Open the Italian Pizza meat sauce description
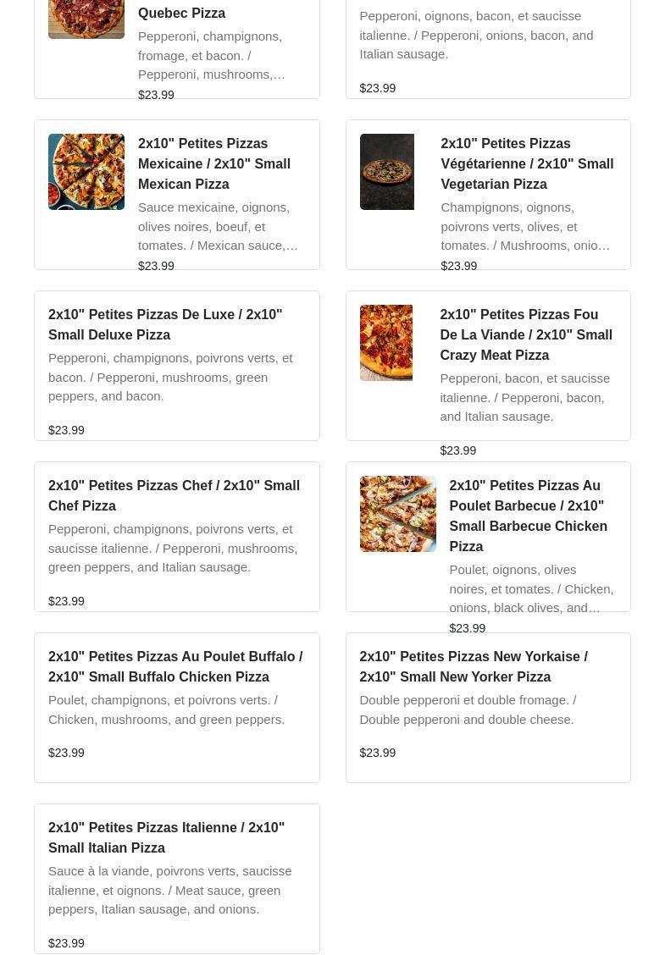Image resolution: width=665 pixels, height=955 pixels. click(170, 891)
